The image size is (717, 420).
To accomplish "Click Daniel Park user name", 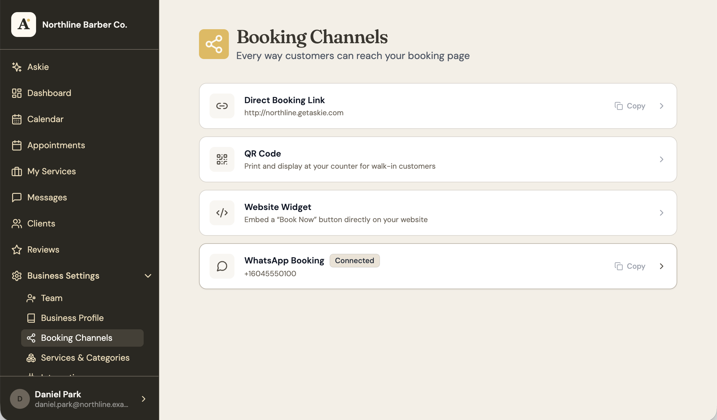I will [58, 394].
